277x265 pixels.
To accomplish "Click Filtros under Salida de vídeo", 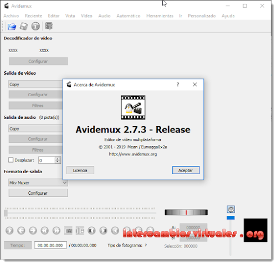I will pyautogui.click(x=36, y=106).
